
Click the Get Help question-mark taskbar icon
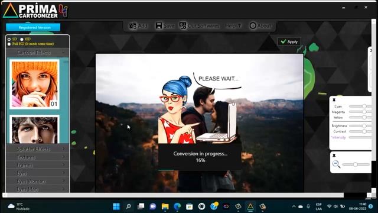coord(214,206)
